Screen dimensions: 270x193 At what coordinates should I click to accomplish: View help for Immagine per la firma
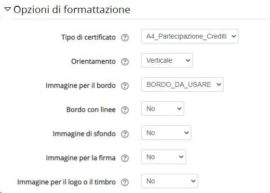(125, 158)
